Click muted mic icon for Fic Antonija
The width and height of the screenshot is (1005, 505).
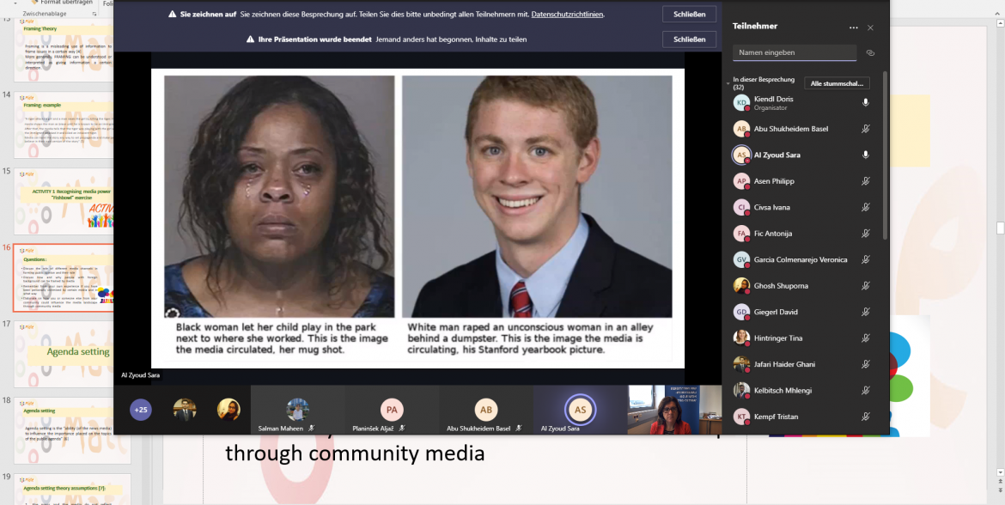[866, 234]
